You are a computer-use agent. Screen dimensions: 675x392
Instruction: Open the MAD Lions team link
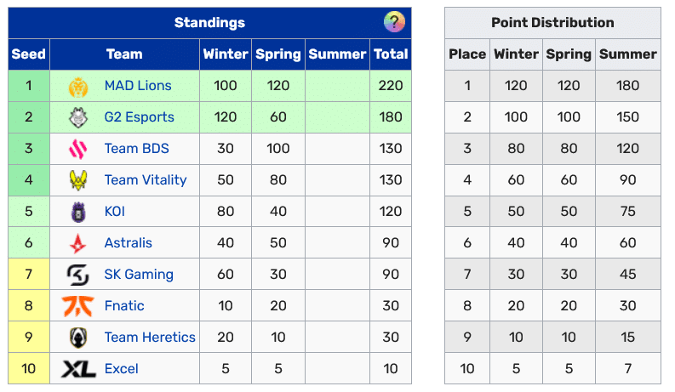[x=138, y=86]
